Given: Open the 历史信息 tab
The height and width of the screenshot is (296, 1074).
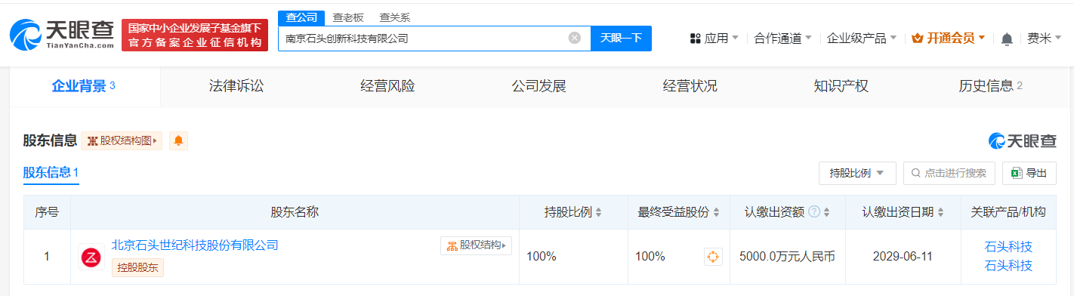Looking at the screenshot, I should 990,86.
